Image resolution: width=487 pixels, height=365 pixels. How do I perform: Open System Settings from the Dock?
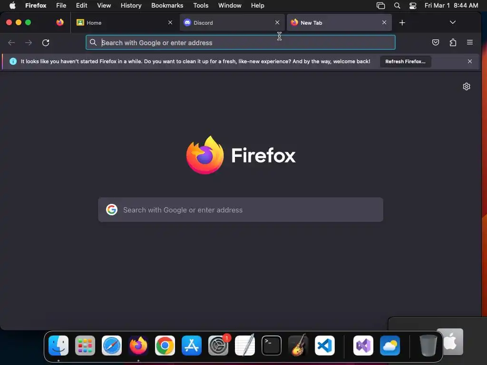point(218,345)
